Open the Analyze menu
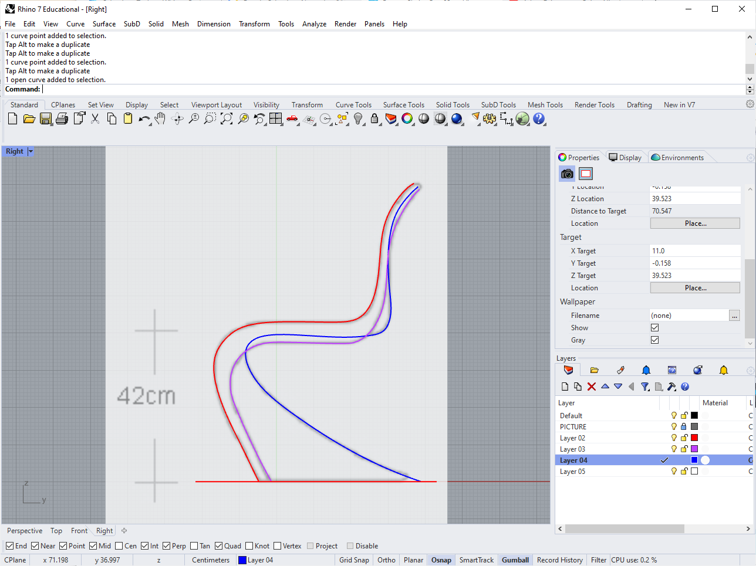The image size is (756, 566). pos(314,24)
